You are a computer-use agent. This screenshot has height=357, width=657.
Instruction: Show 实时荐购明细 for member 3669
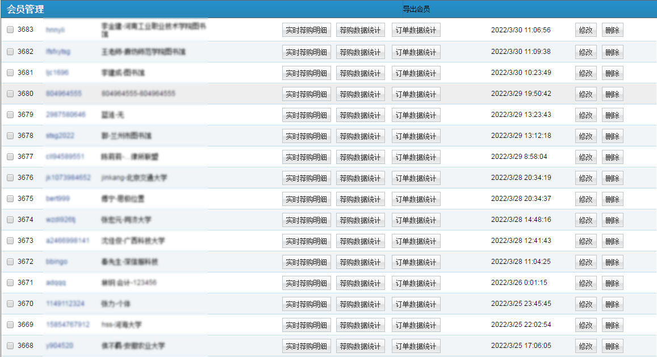pyautogui.click(x=306, y=325)
